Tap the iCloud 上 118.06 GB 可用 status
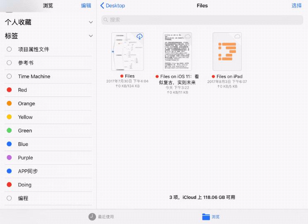The image size is (308, 224). click(x=209, y=197)
